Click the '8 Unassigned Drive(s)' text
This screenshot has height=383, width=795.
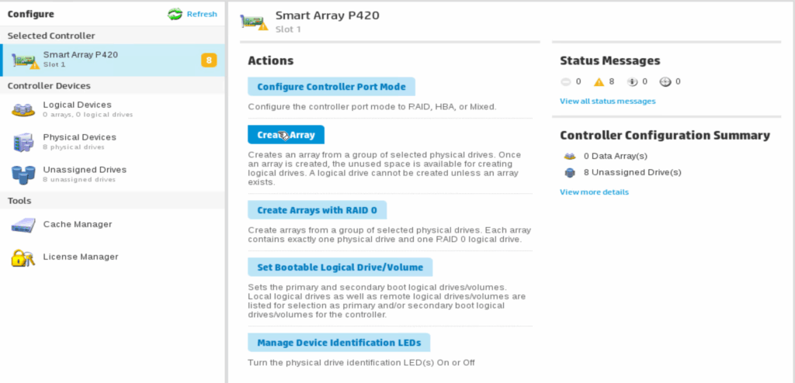click(632, 173)
